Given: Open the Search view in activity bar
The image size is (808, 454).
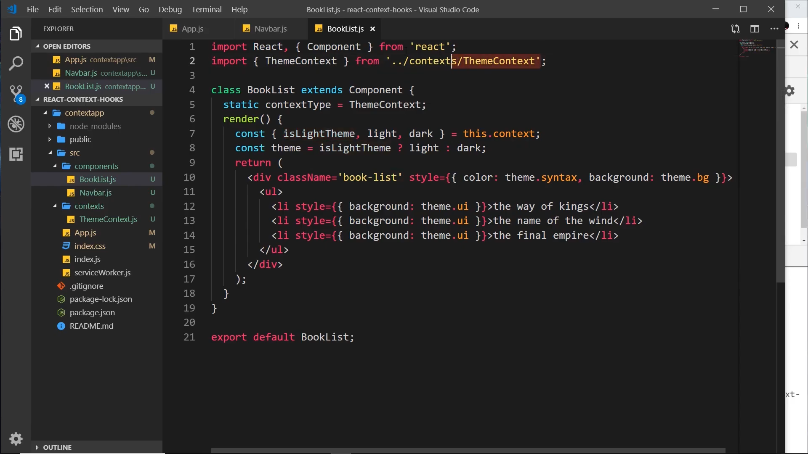Looking at the screenshot, I should click(16, 64).
